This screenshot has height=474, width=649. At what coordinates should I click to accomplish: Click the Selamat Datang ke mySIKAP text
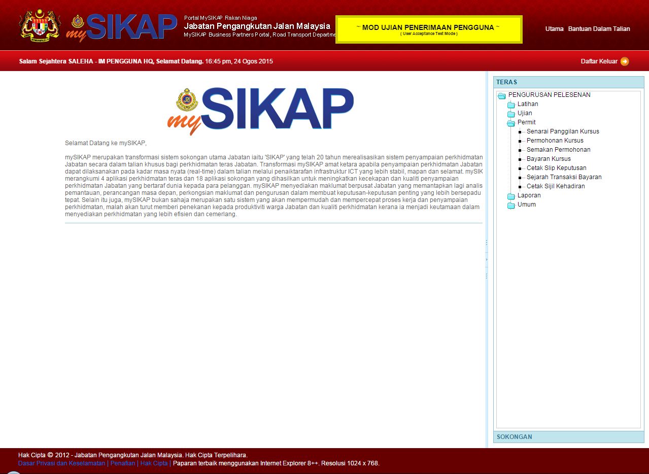pyautogui.click(x=106, y=143)
